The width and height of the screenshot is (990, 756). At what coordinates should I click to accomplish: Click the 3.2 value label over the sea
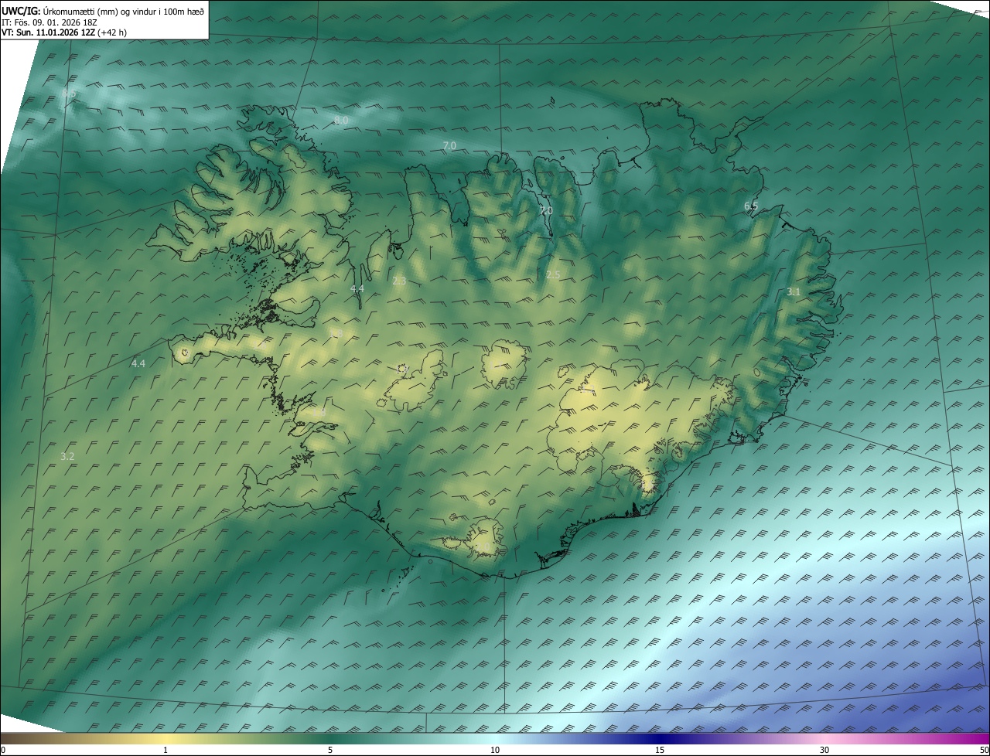pyautogui.click(x=67, y=456)
